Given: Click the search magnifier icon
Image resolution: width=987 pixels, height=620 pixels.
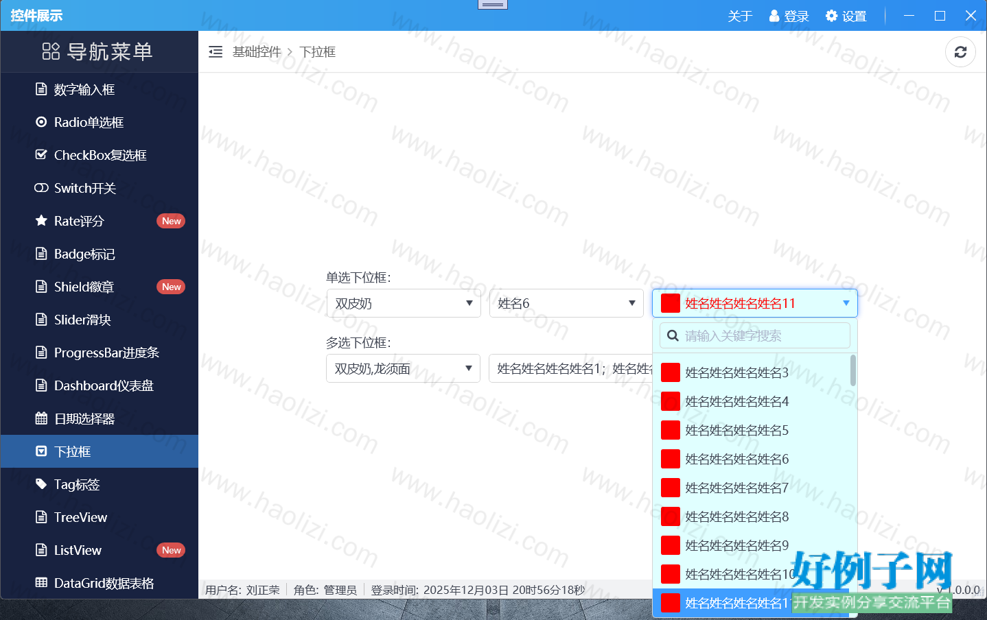Looking at the screenshot, I should (x=673, y=335).
